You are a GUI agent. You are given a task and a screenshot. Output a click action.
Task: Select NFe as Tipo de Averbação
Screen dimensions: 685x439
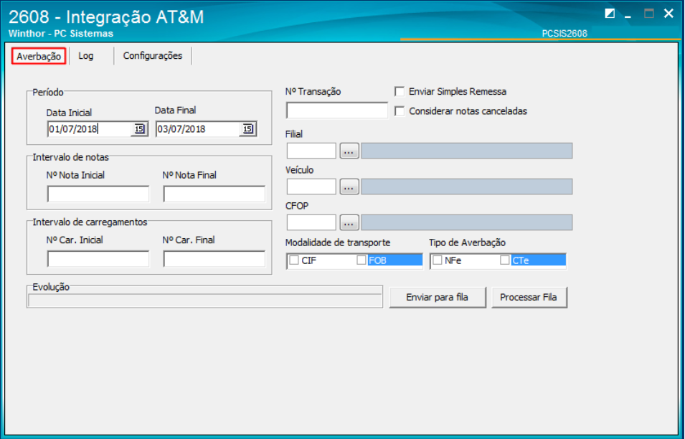click(x=438, y=260)
